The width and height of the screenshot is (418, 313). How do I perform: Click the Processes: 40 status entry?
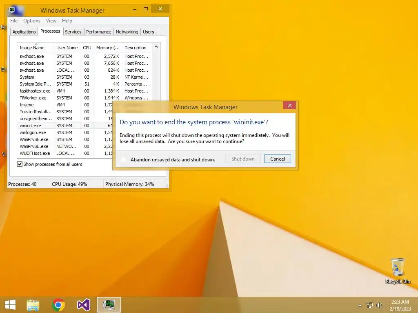click(x=22, y=184)
